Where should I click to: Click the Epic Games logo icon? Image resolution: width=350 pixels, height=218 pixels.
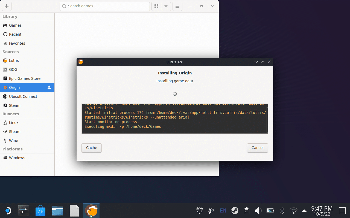point(5,78)
